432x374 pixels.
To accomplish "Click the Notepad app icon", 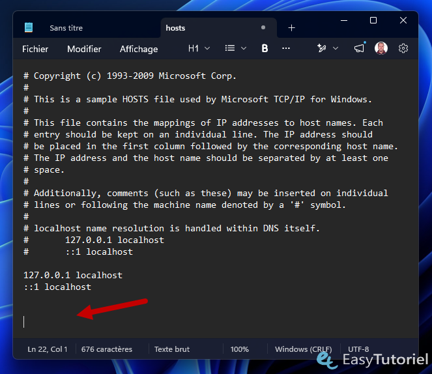I will pos(29,27).
